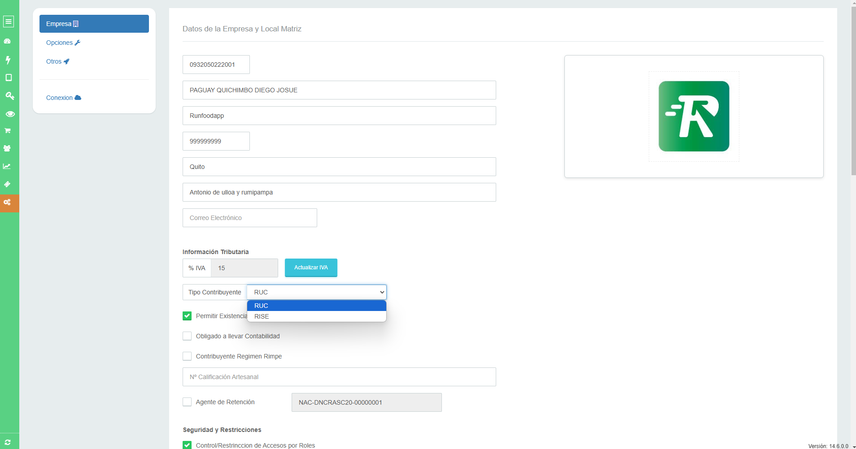Select RUC option in dropdown list
Screen dimensions: 856x449
tap(317, 306)
